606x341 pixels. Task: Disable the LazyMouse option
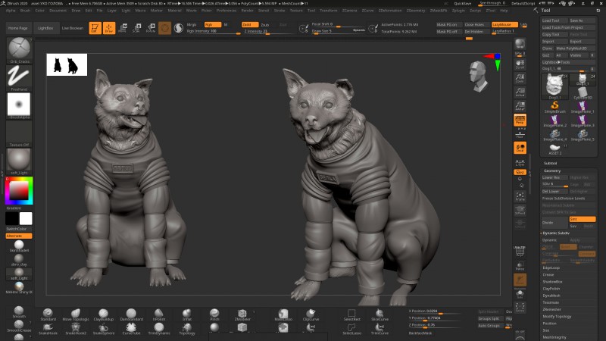(x=504, y=24)
